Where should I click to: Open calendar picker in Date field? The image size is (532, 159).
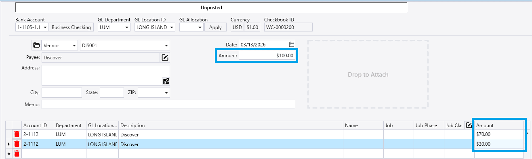292,44
